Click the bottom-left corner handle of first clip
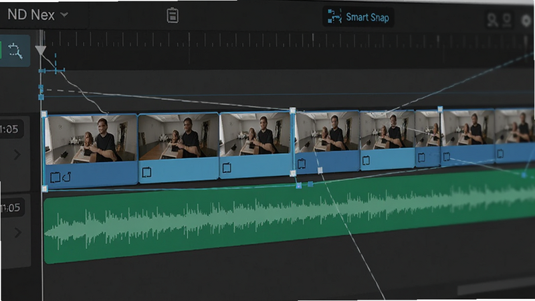The height and width of the screenshot is (301, 535). click(44, 189)
